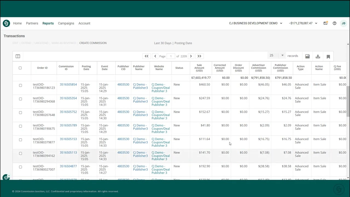The width and height of the screenshot is (350, 197).
Task: Open commission ID 3516505789 link
Action: point(68,125)
